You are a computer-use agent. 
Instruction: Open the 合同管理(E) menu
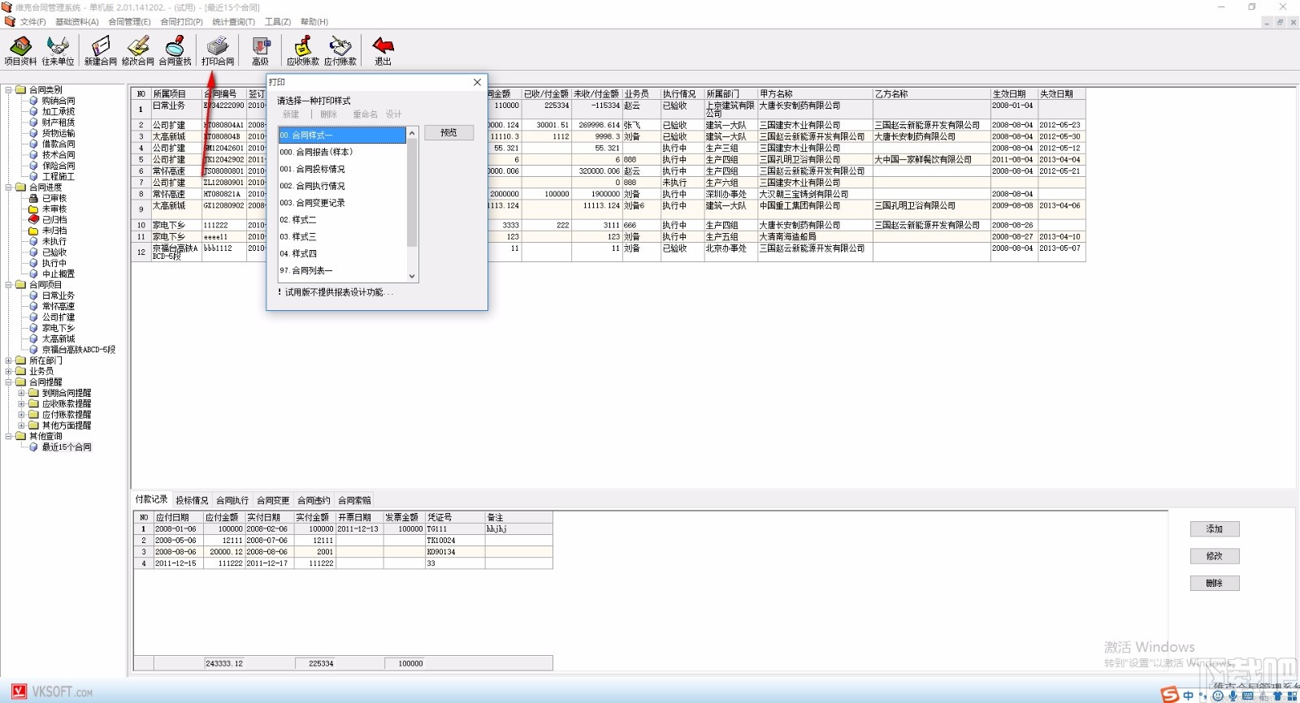[x=129, y=22]
